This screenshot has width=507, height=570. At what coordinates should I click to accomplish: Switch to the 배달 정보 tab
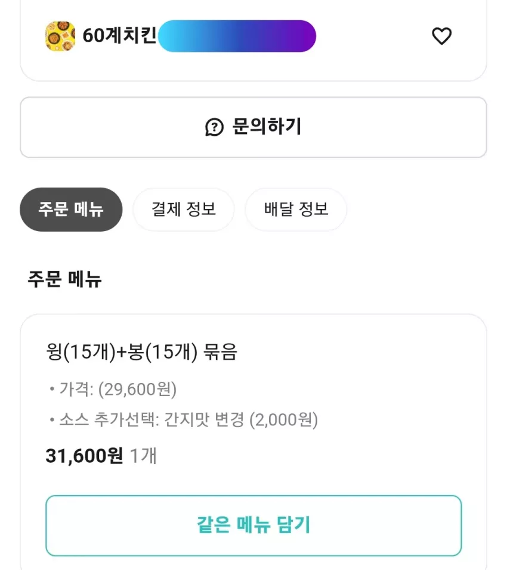tap(295, 210)
